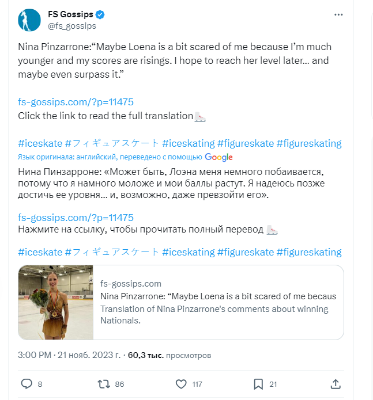Open the three-dot more options menu
This screenshot has height=400, width=373.
coord(340,14)
